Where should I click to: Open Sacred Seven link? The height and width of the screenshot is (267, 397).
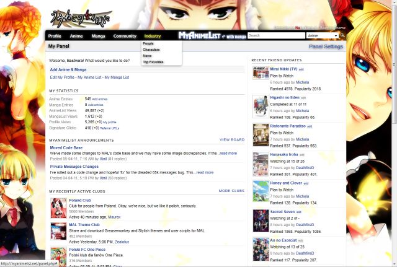282,212
